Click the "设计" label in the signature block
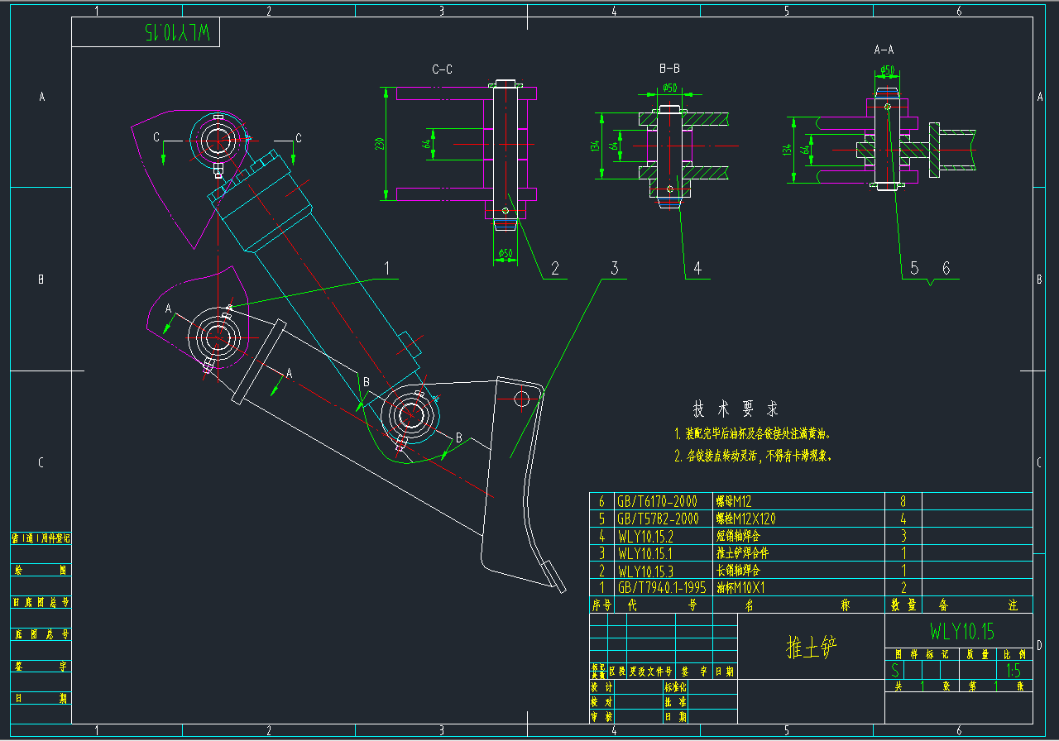 coord(601,686)
